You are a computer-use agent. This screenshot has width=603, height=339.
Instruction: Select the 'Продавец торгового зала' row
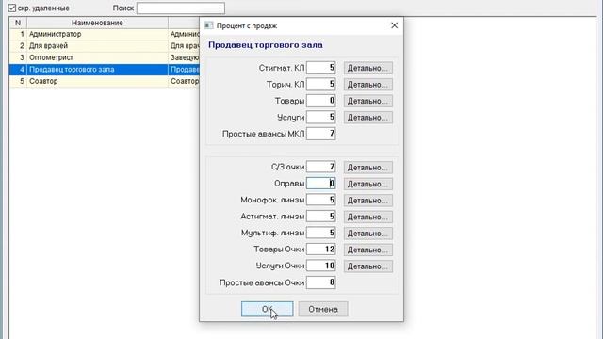tap(105, 70)
